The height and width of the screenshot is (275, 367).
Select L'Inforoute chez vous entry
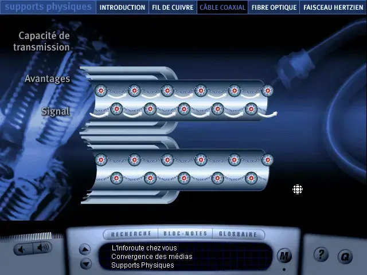[x=144, y=248]
